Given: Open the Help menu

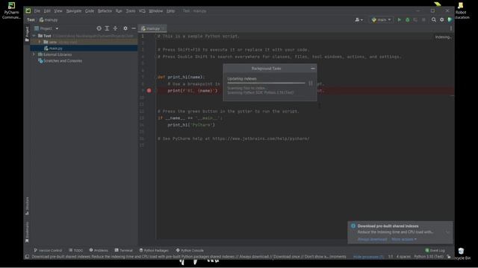Looking at the screenshot, I should (x=171, y=11).
